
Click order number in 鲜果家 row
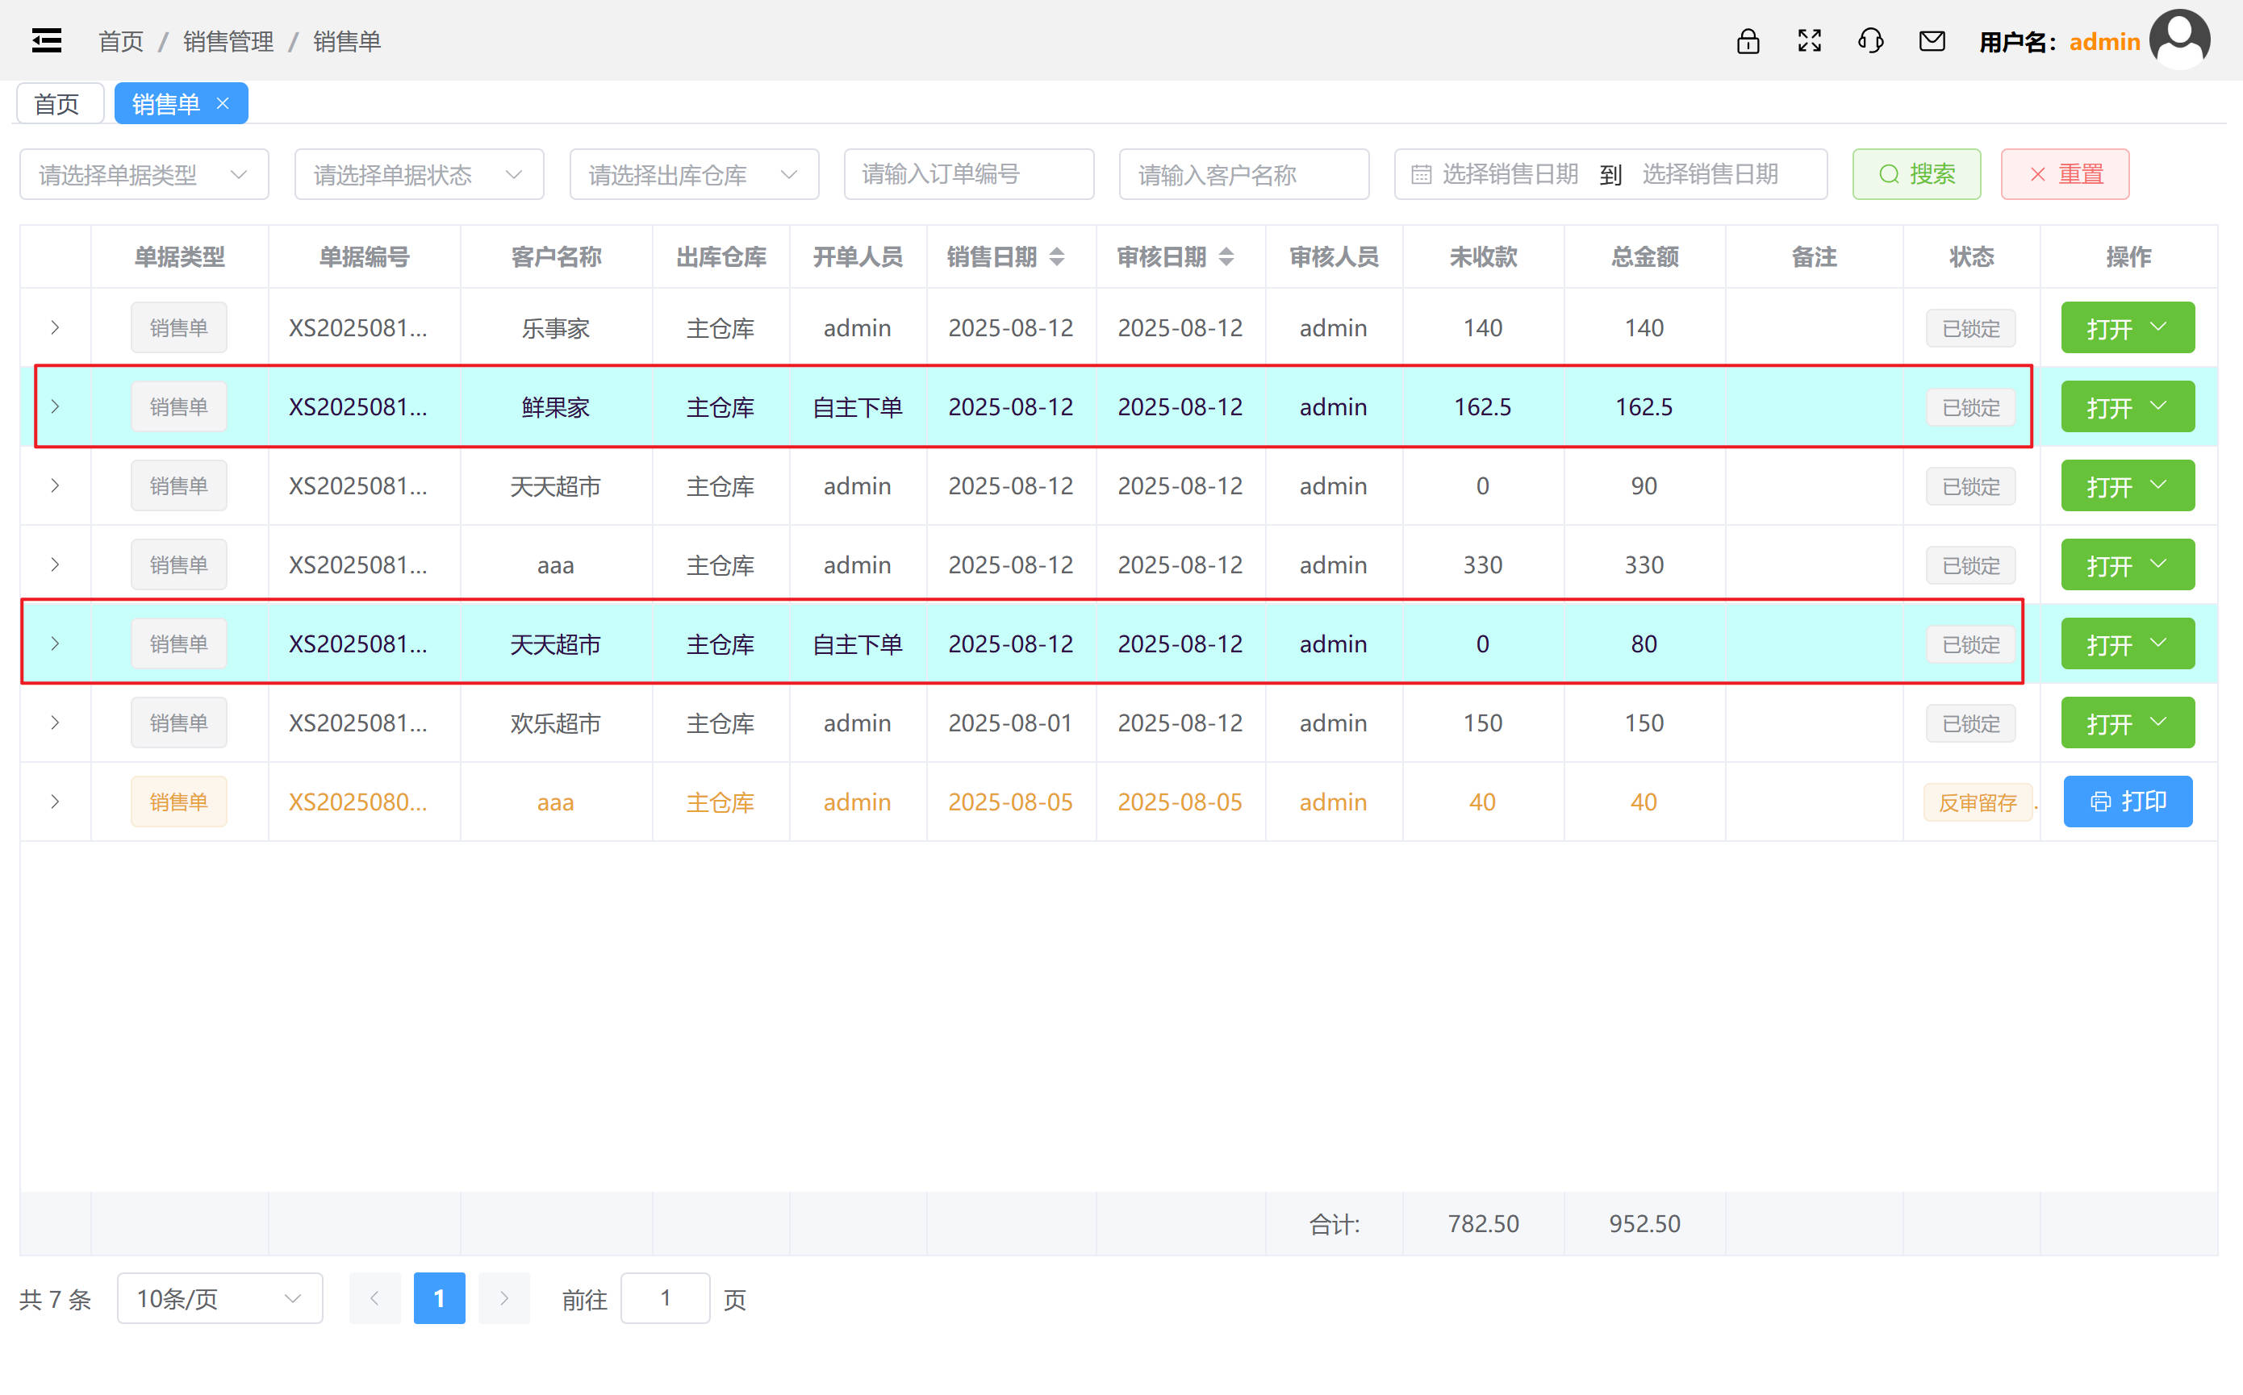coord(358,407)
